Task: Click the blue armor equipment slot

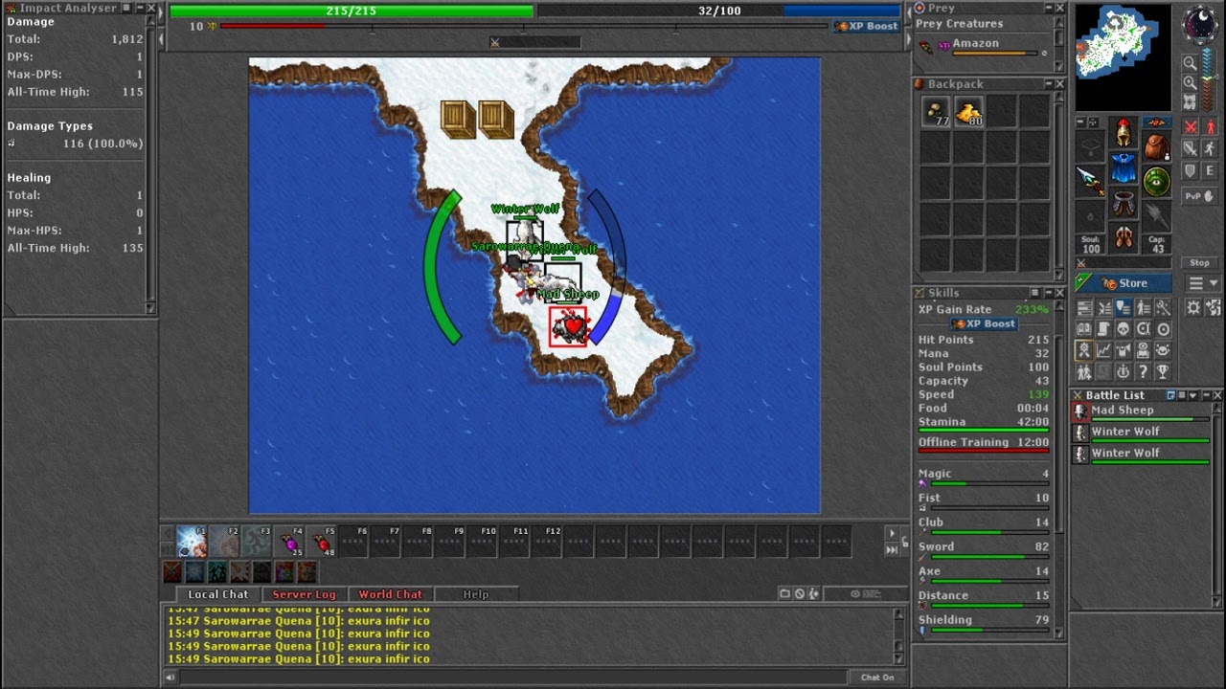Action: pos(1124,167)
